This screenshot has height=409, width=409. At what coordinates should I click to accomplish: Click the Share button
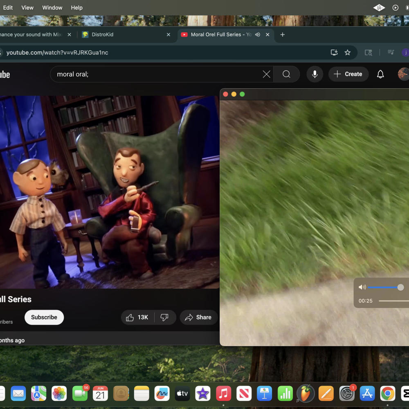198,317
